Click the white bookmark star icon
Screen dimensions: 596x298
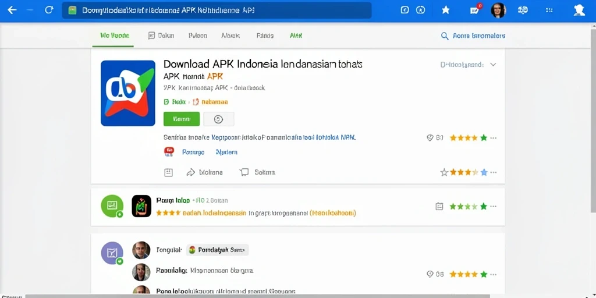pos(445,10)
